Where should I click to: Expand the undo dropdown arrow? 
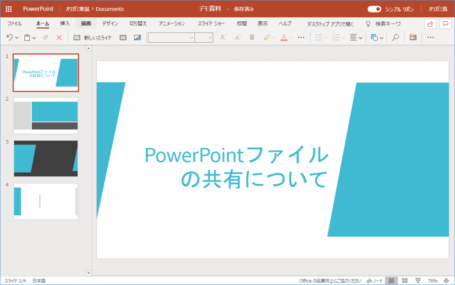point(17,38)
